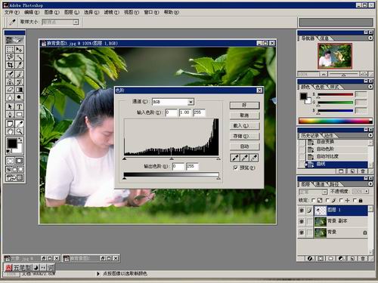The image size is (378, 283).
Task: Select the Hand tool
Action: point(10,131)
